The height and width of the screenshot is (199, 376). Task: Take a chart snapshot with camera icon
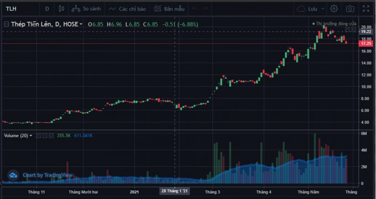click(x=350, y=9)
